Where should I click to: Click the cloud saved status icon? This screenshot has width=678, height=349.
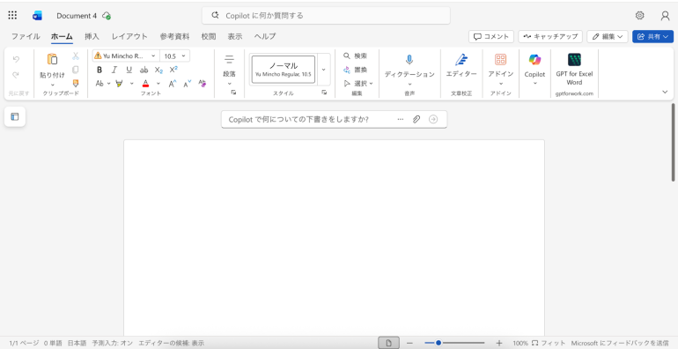click(x=107, y=16)
